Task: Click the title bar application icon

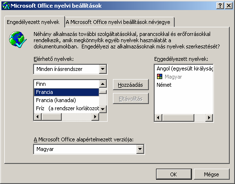Action: (6, 6)
